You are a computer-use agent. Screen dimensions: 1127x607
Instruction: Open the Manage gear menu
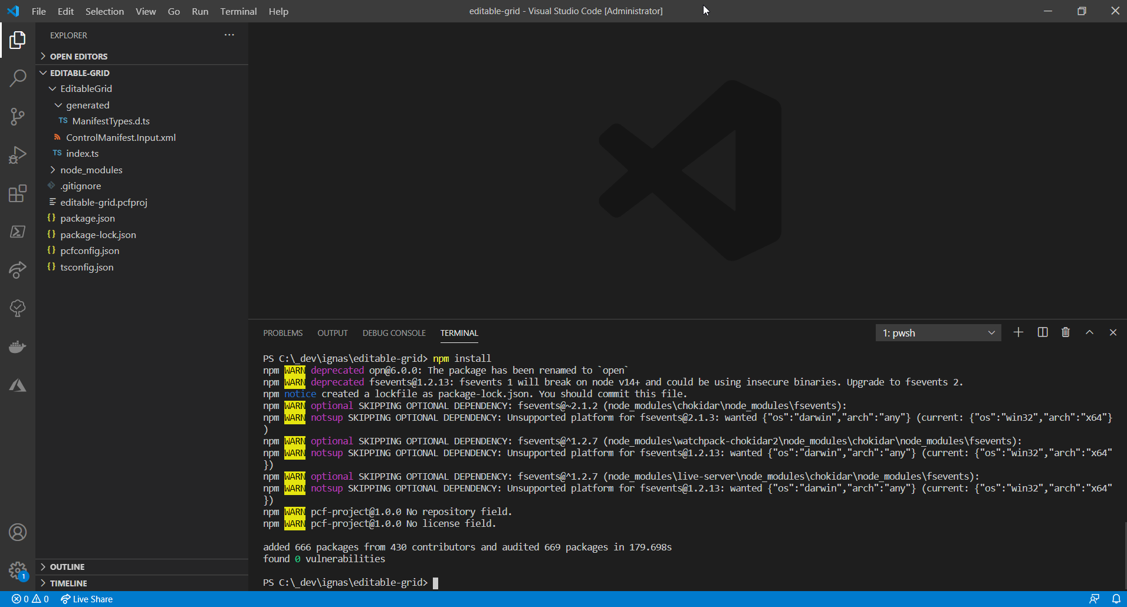[x=18, y=570]
